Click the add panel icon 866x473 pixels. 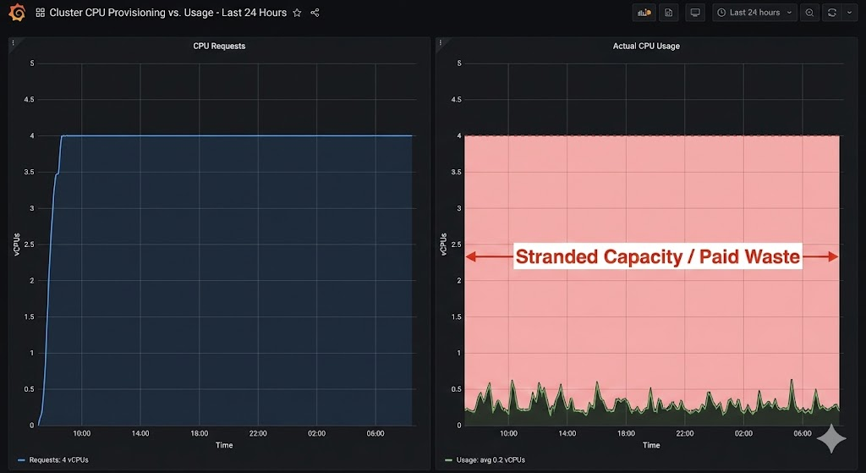(644, 13)
